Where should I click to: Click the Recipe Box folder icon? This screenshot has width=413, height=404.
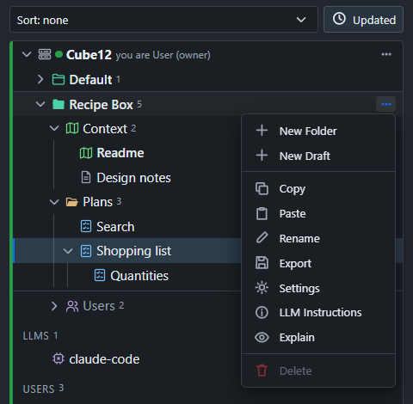(x=59, y=104)
